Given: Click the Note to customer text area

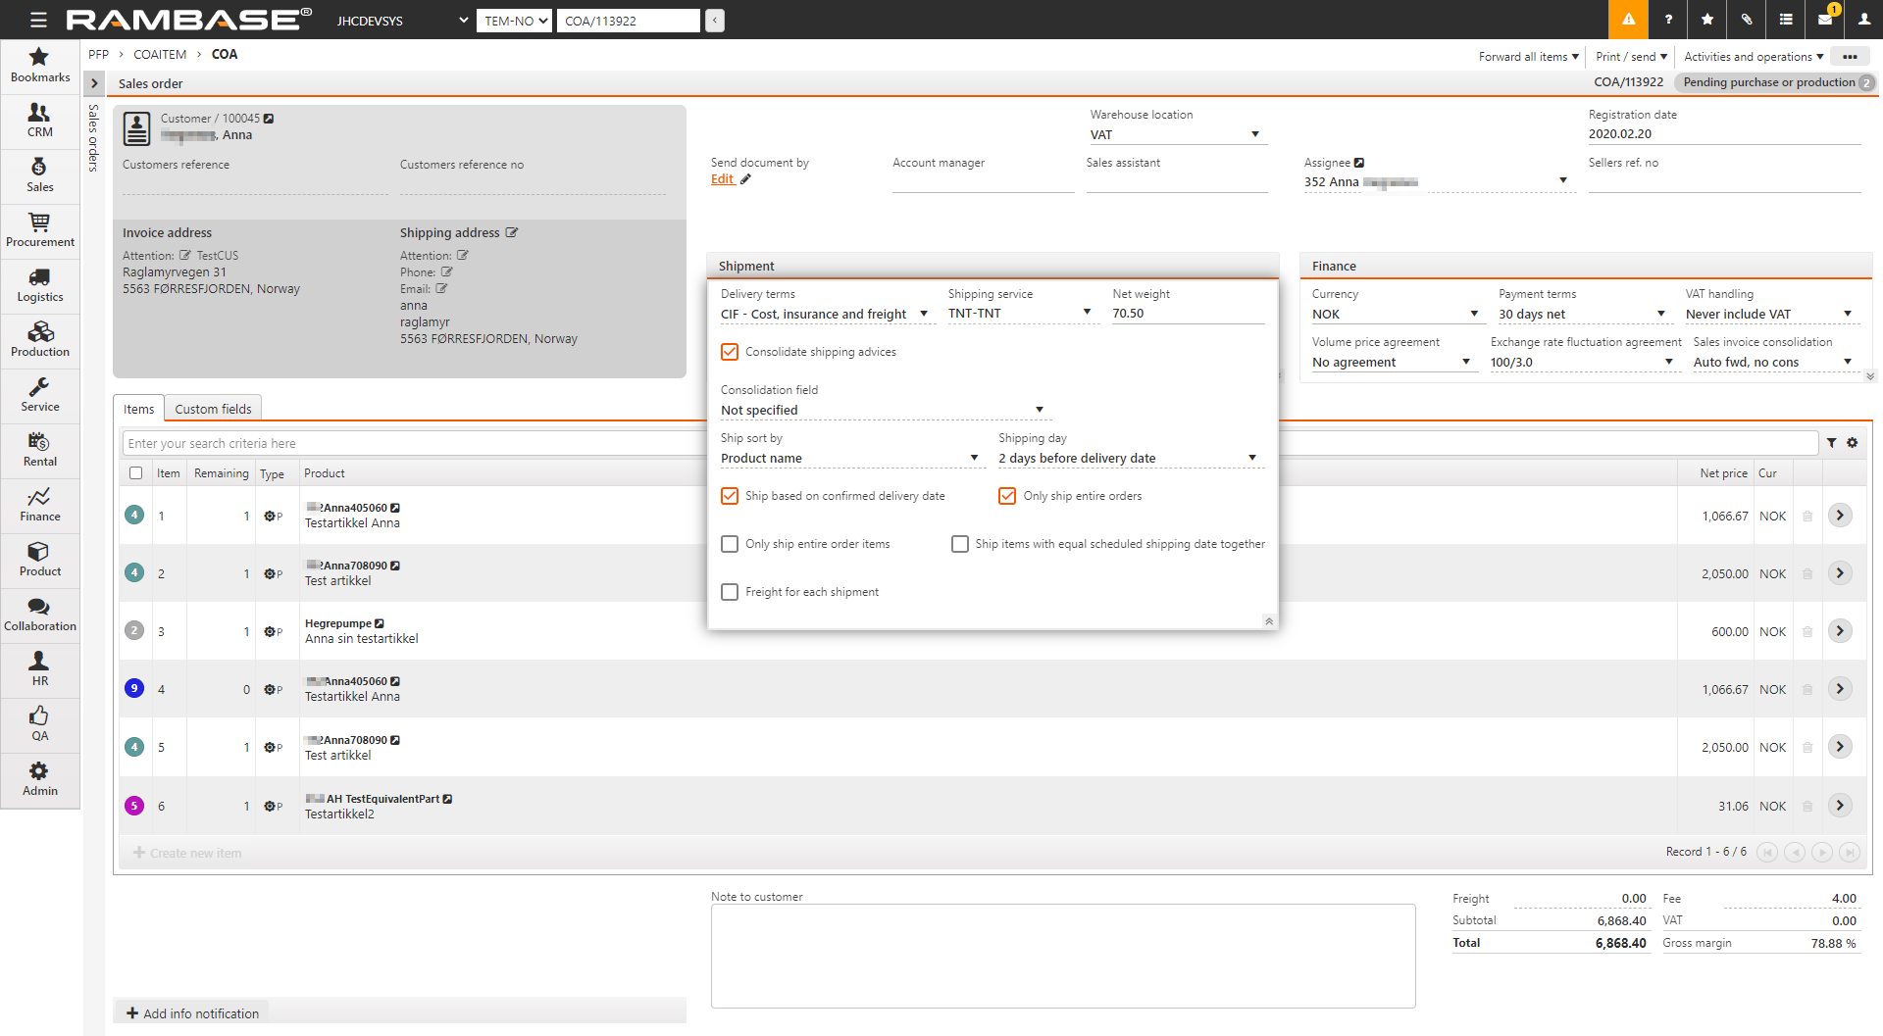Looking at the screenshot, I should (x=1062, y=956).
